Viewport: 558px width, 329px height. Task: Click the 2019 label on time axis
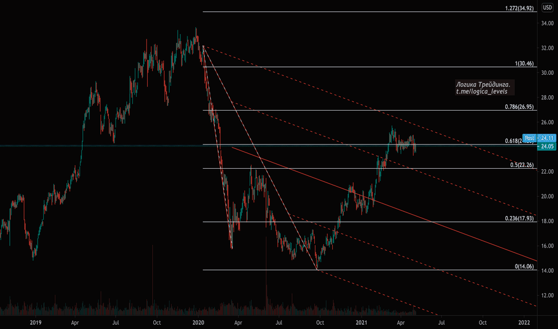point(35,322)
